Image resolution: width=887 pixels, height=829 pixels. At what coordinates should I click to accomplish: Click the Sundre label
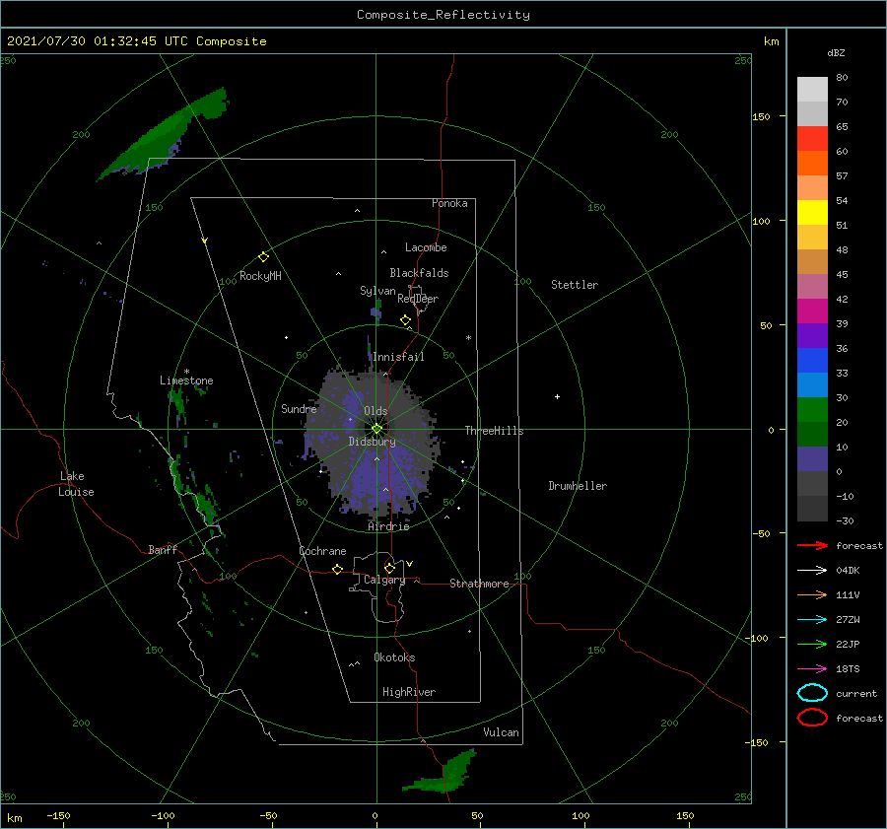[299, 409]
